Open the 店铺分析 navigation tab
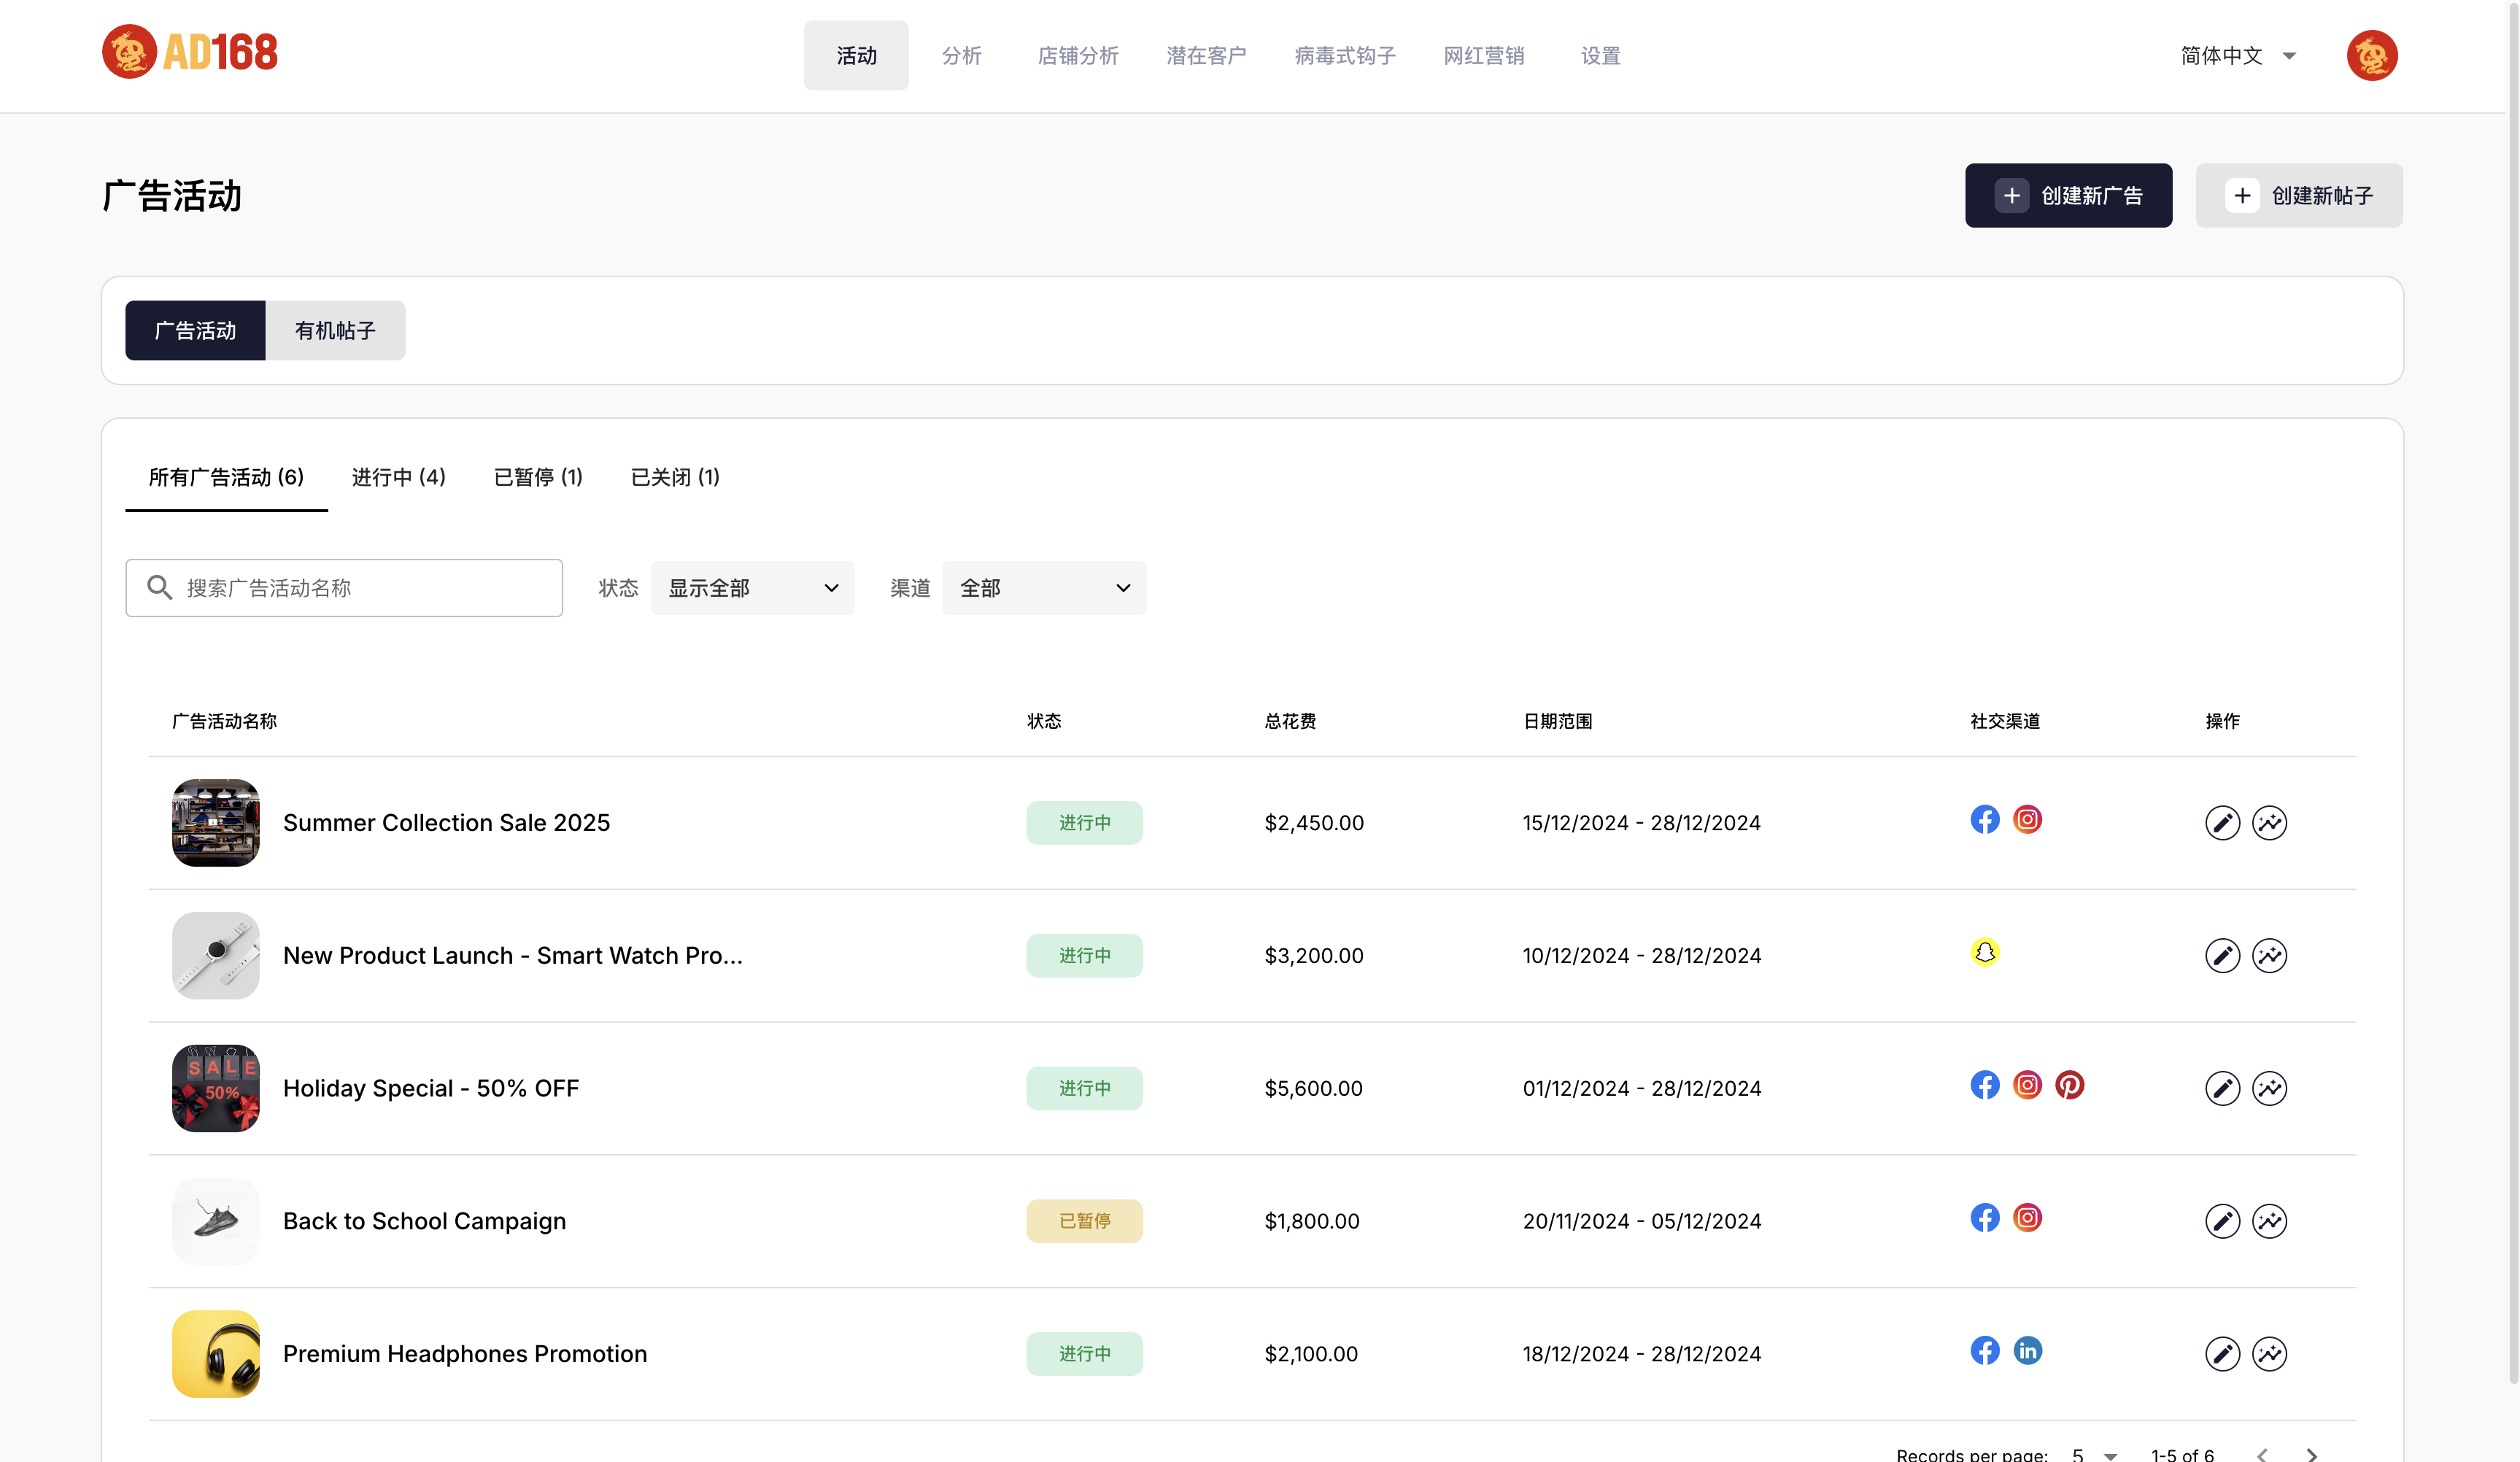 click(1078, 56)
